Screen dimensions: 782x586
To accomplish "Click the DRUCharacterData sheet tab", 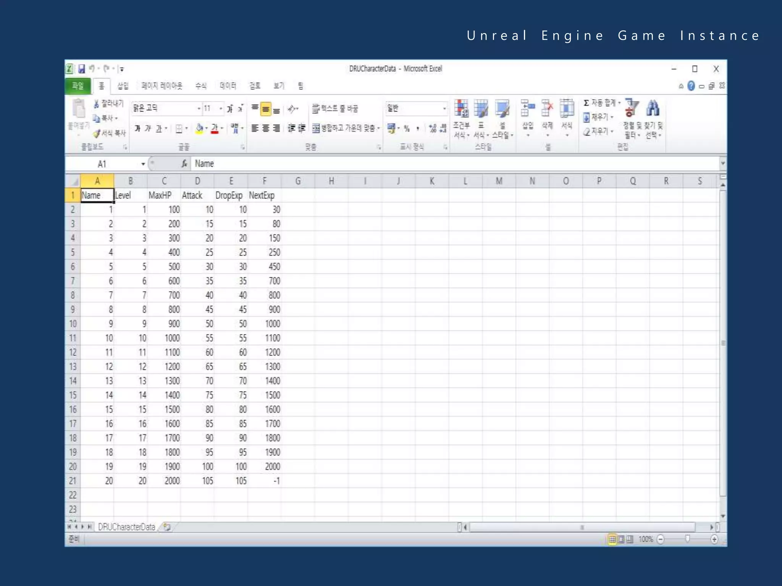I will (x=126, y=527).
